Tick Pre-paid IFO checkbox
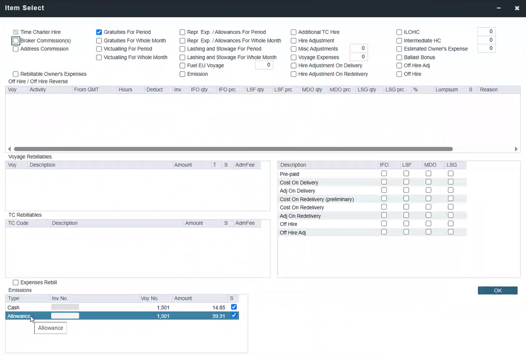The height and width of the screenshot is (355, 526). [384, 173]
